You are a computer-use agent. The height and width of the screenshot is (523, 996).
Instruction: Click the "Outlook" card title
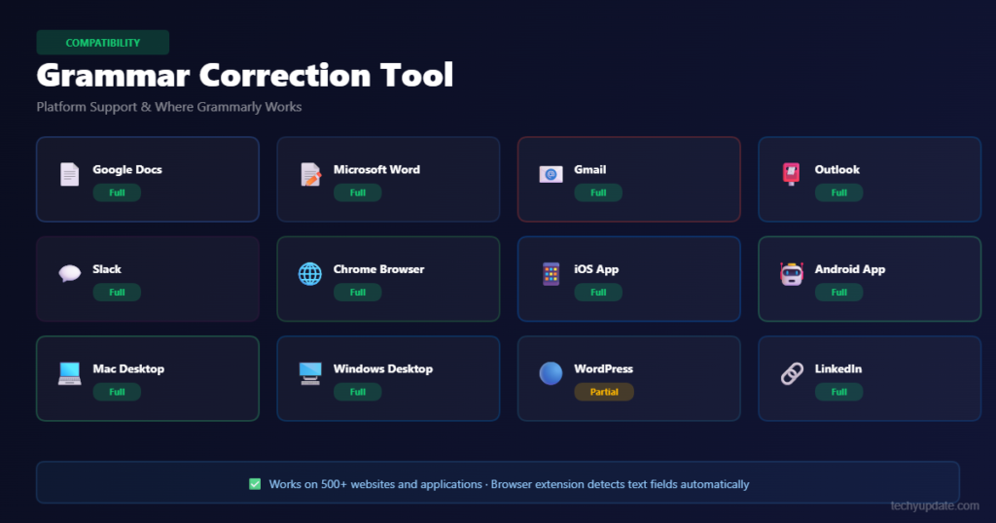point(837,169)
